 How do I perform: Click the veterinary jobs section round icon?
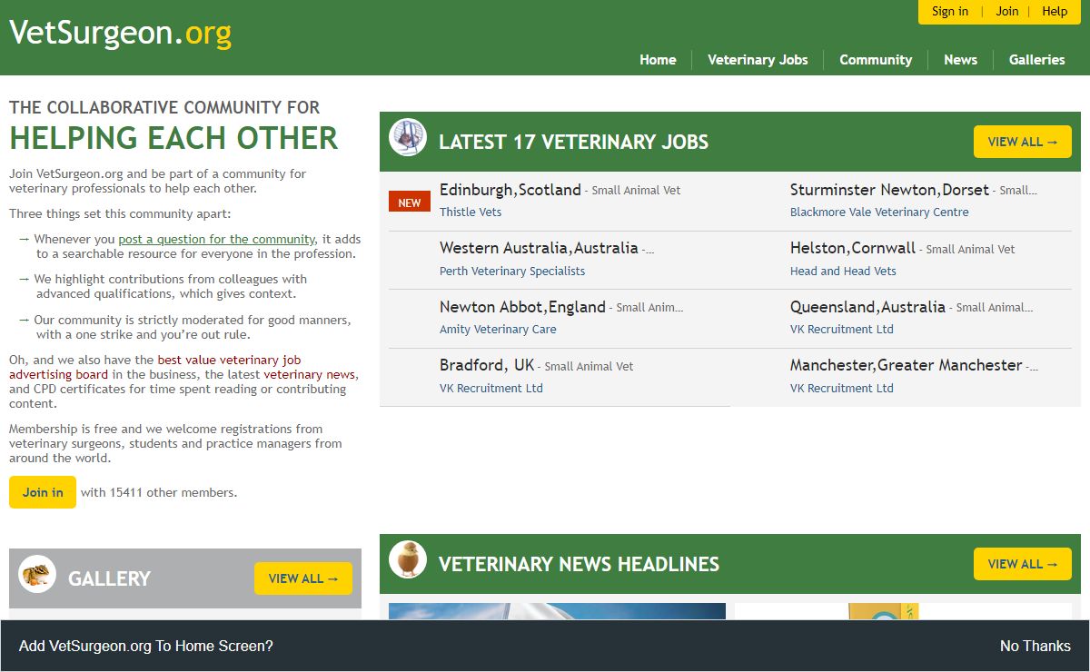point(408,137)
